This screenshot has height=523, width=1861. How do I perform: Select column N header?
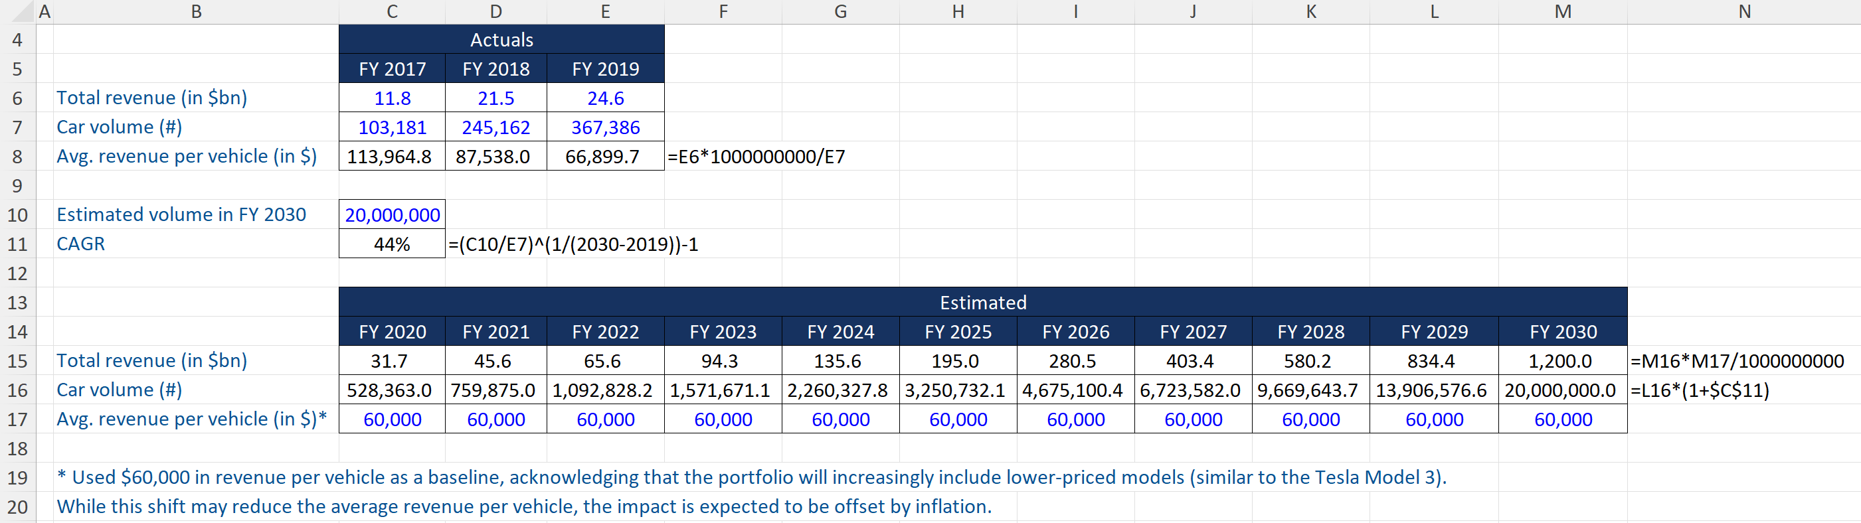[1743, 11]
